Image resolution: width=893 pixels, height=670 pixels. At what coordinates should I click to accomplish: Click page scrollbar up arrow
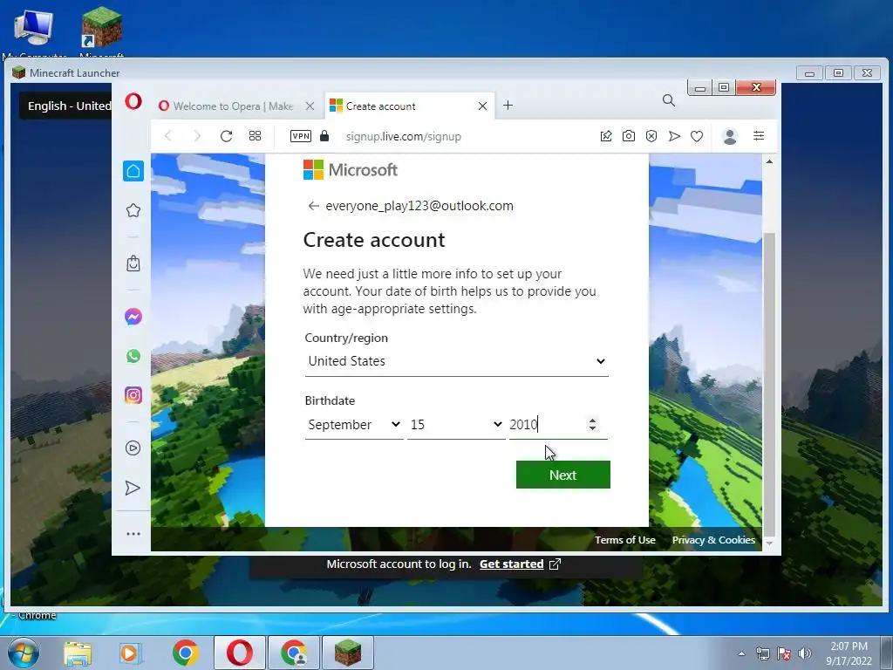[769, 161]
